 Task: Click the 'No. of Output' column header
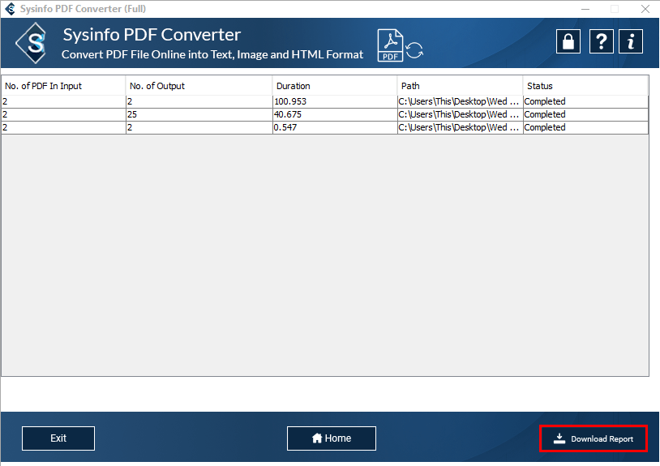click(x=199, y=86)
